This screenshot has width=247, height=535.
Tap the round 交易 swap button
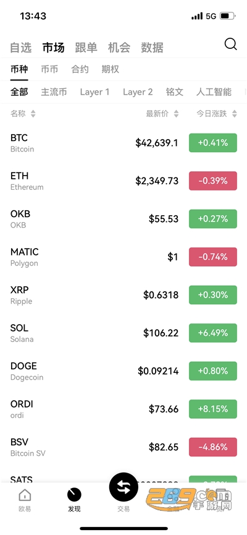click(124, 487)
